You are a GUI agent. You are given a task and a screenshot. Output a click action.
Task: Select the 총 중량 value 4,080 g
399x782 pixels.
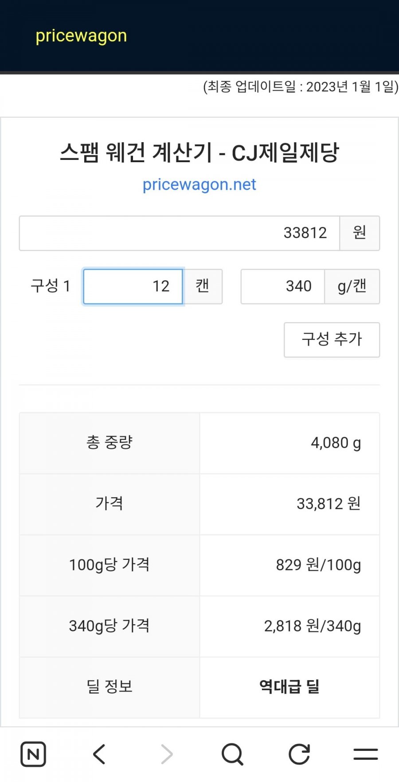(x=336, y=443)
